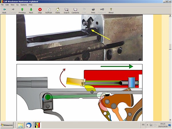Viewport: 172px width, 129px height.
Task: Open the file explorer taskbar icon
Action: pos(21,125)
